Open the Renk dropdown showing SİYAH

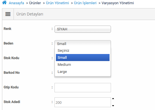[83, 29]
